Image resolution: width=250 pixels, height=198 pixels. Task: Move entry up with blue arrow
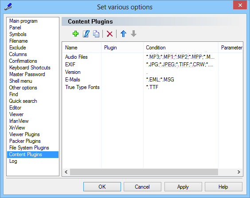[x=123, y=34]
